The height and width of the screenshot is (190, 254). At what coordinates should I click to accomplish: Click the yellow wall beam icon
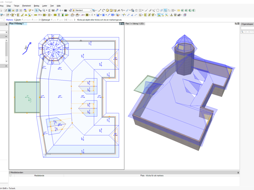pyautogui.click(x=36, y=15)
